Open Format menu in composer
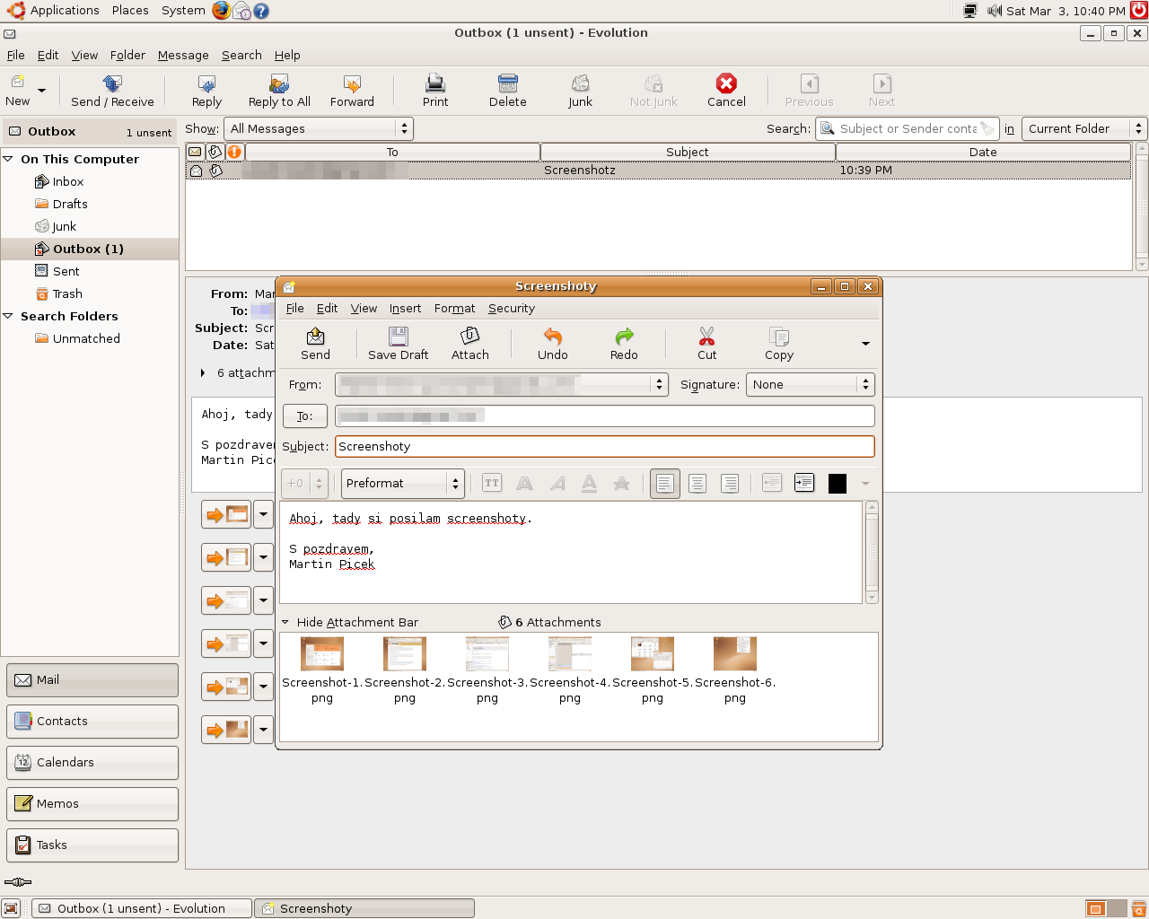 pyautogui.click(x=454, y=308)
